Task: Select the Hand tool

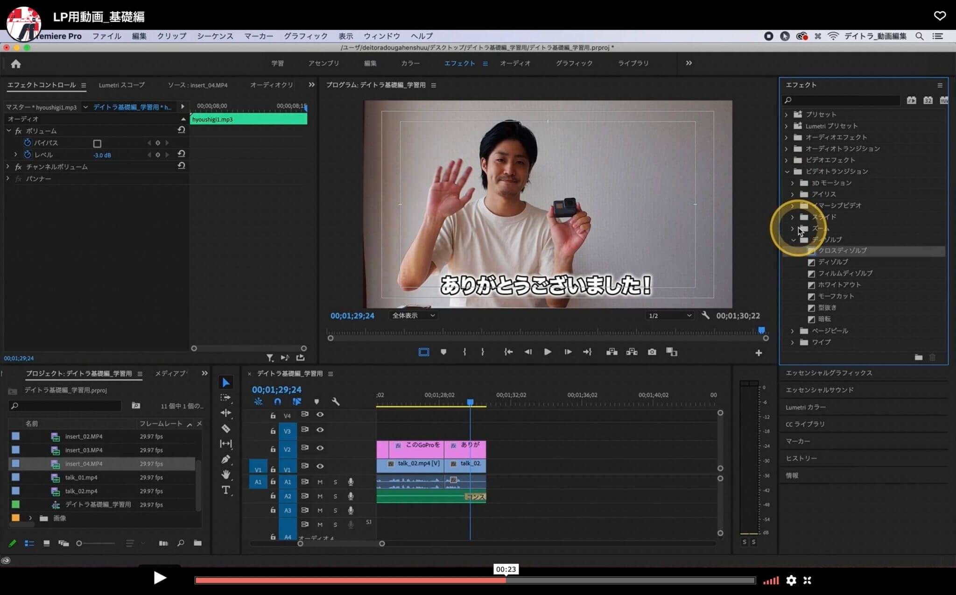Action: point(226,475)
